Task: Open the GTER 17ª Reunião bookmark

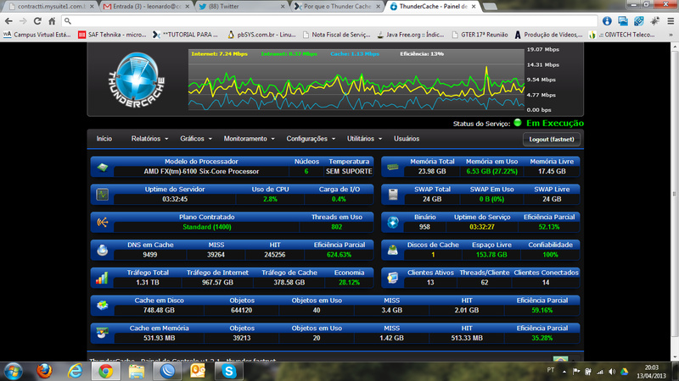Action: tap(480, 35)
